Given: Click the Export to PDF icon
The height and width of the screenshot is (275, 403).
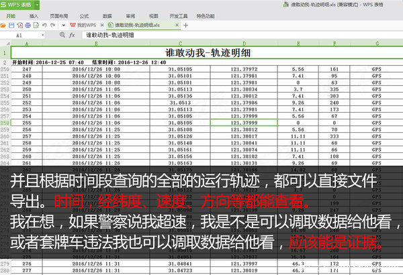Looking at the screenshot, I should coord(19,24).
